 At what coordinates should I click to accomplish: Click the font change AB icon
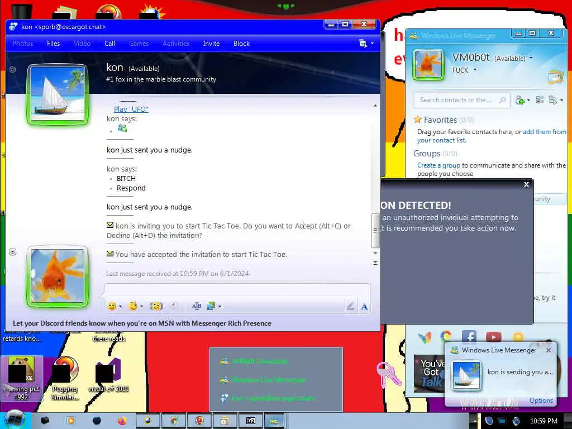point(196,306)
